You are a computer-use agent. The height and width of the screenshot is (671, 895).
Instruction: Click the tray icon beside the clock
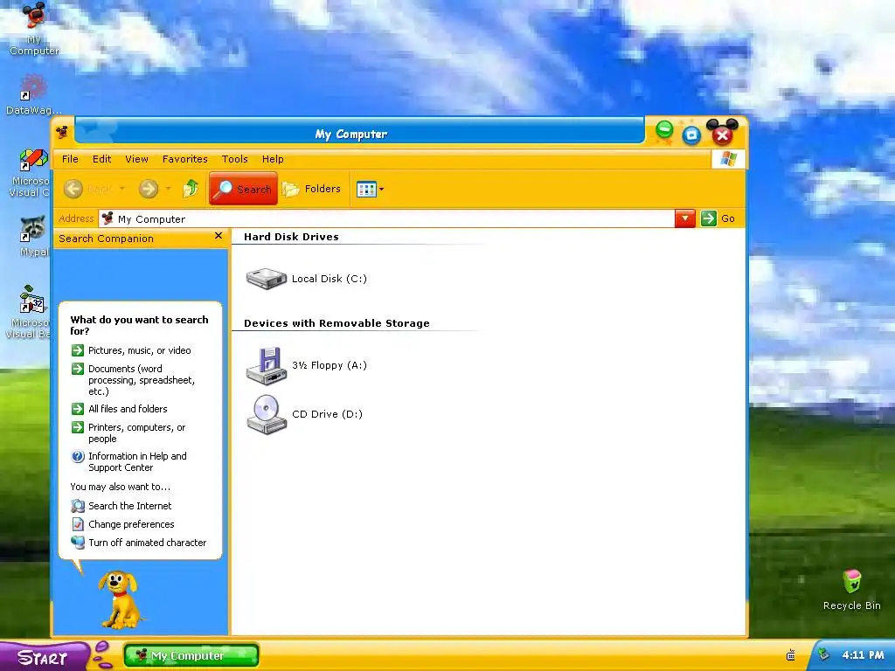(x=823, y=654)
